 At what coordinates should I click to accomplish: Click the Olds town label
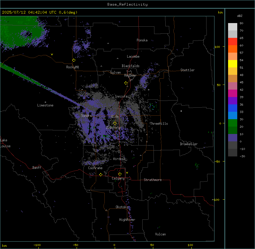115,117
